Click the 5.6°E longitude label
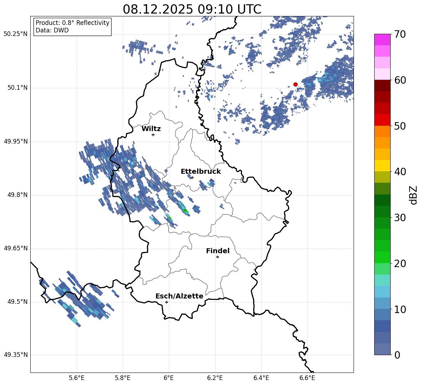Viewport: 422px width, 385px height. click(77, 378)
